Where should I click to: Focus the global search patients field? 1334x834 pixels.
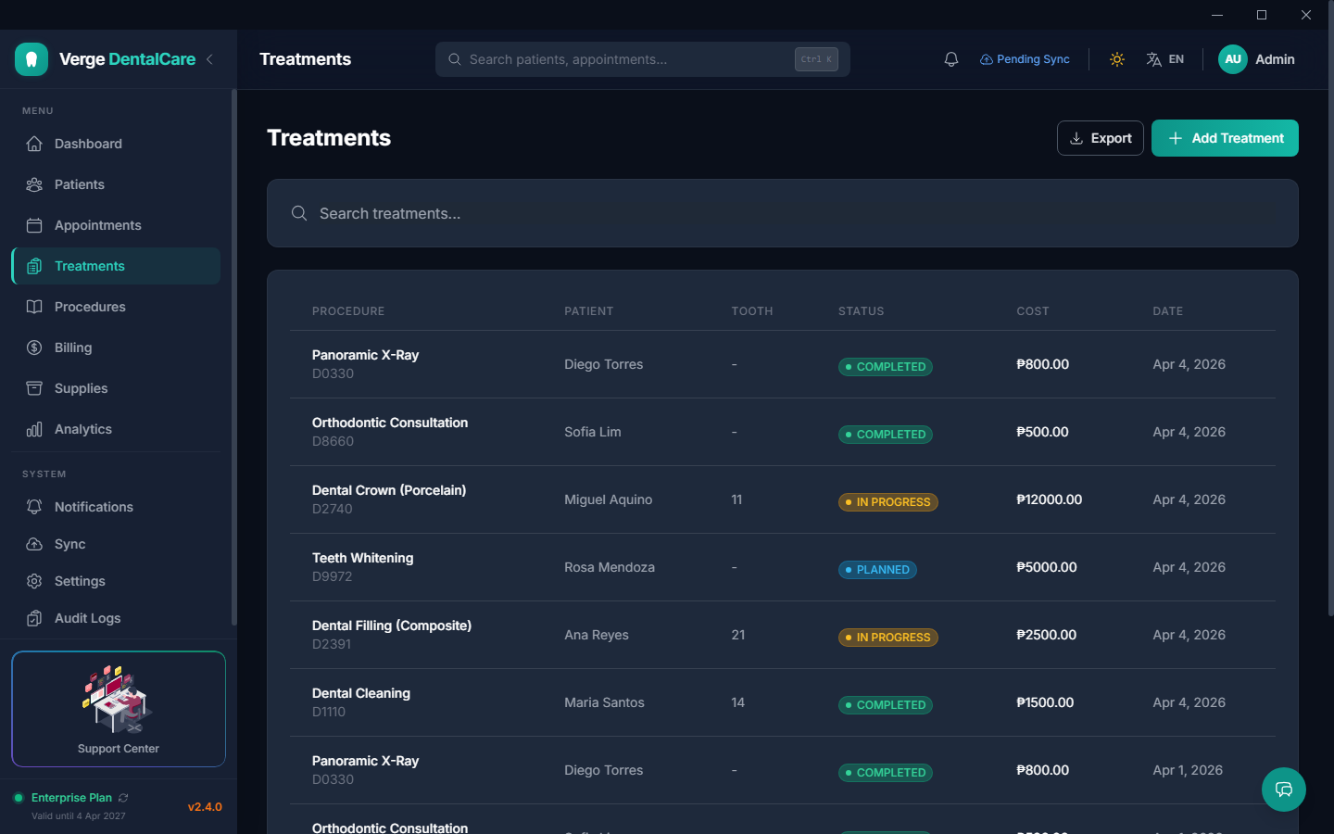[643, 59]
